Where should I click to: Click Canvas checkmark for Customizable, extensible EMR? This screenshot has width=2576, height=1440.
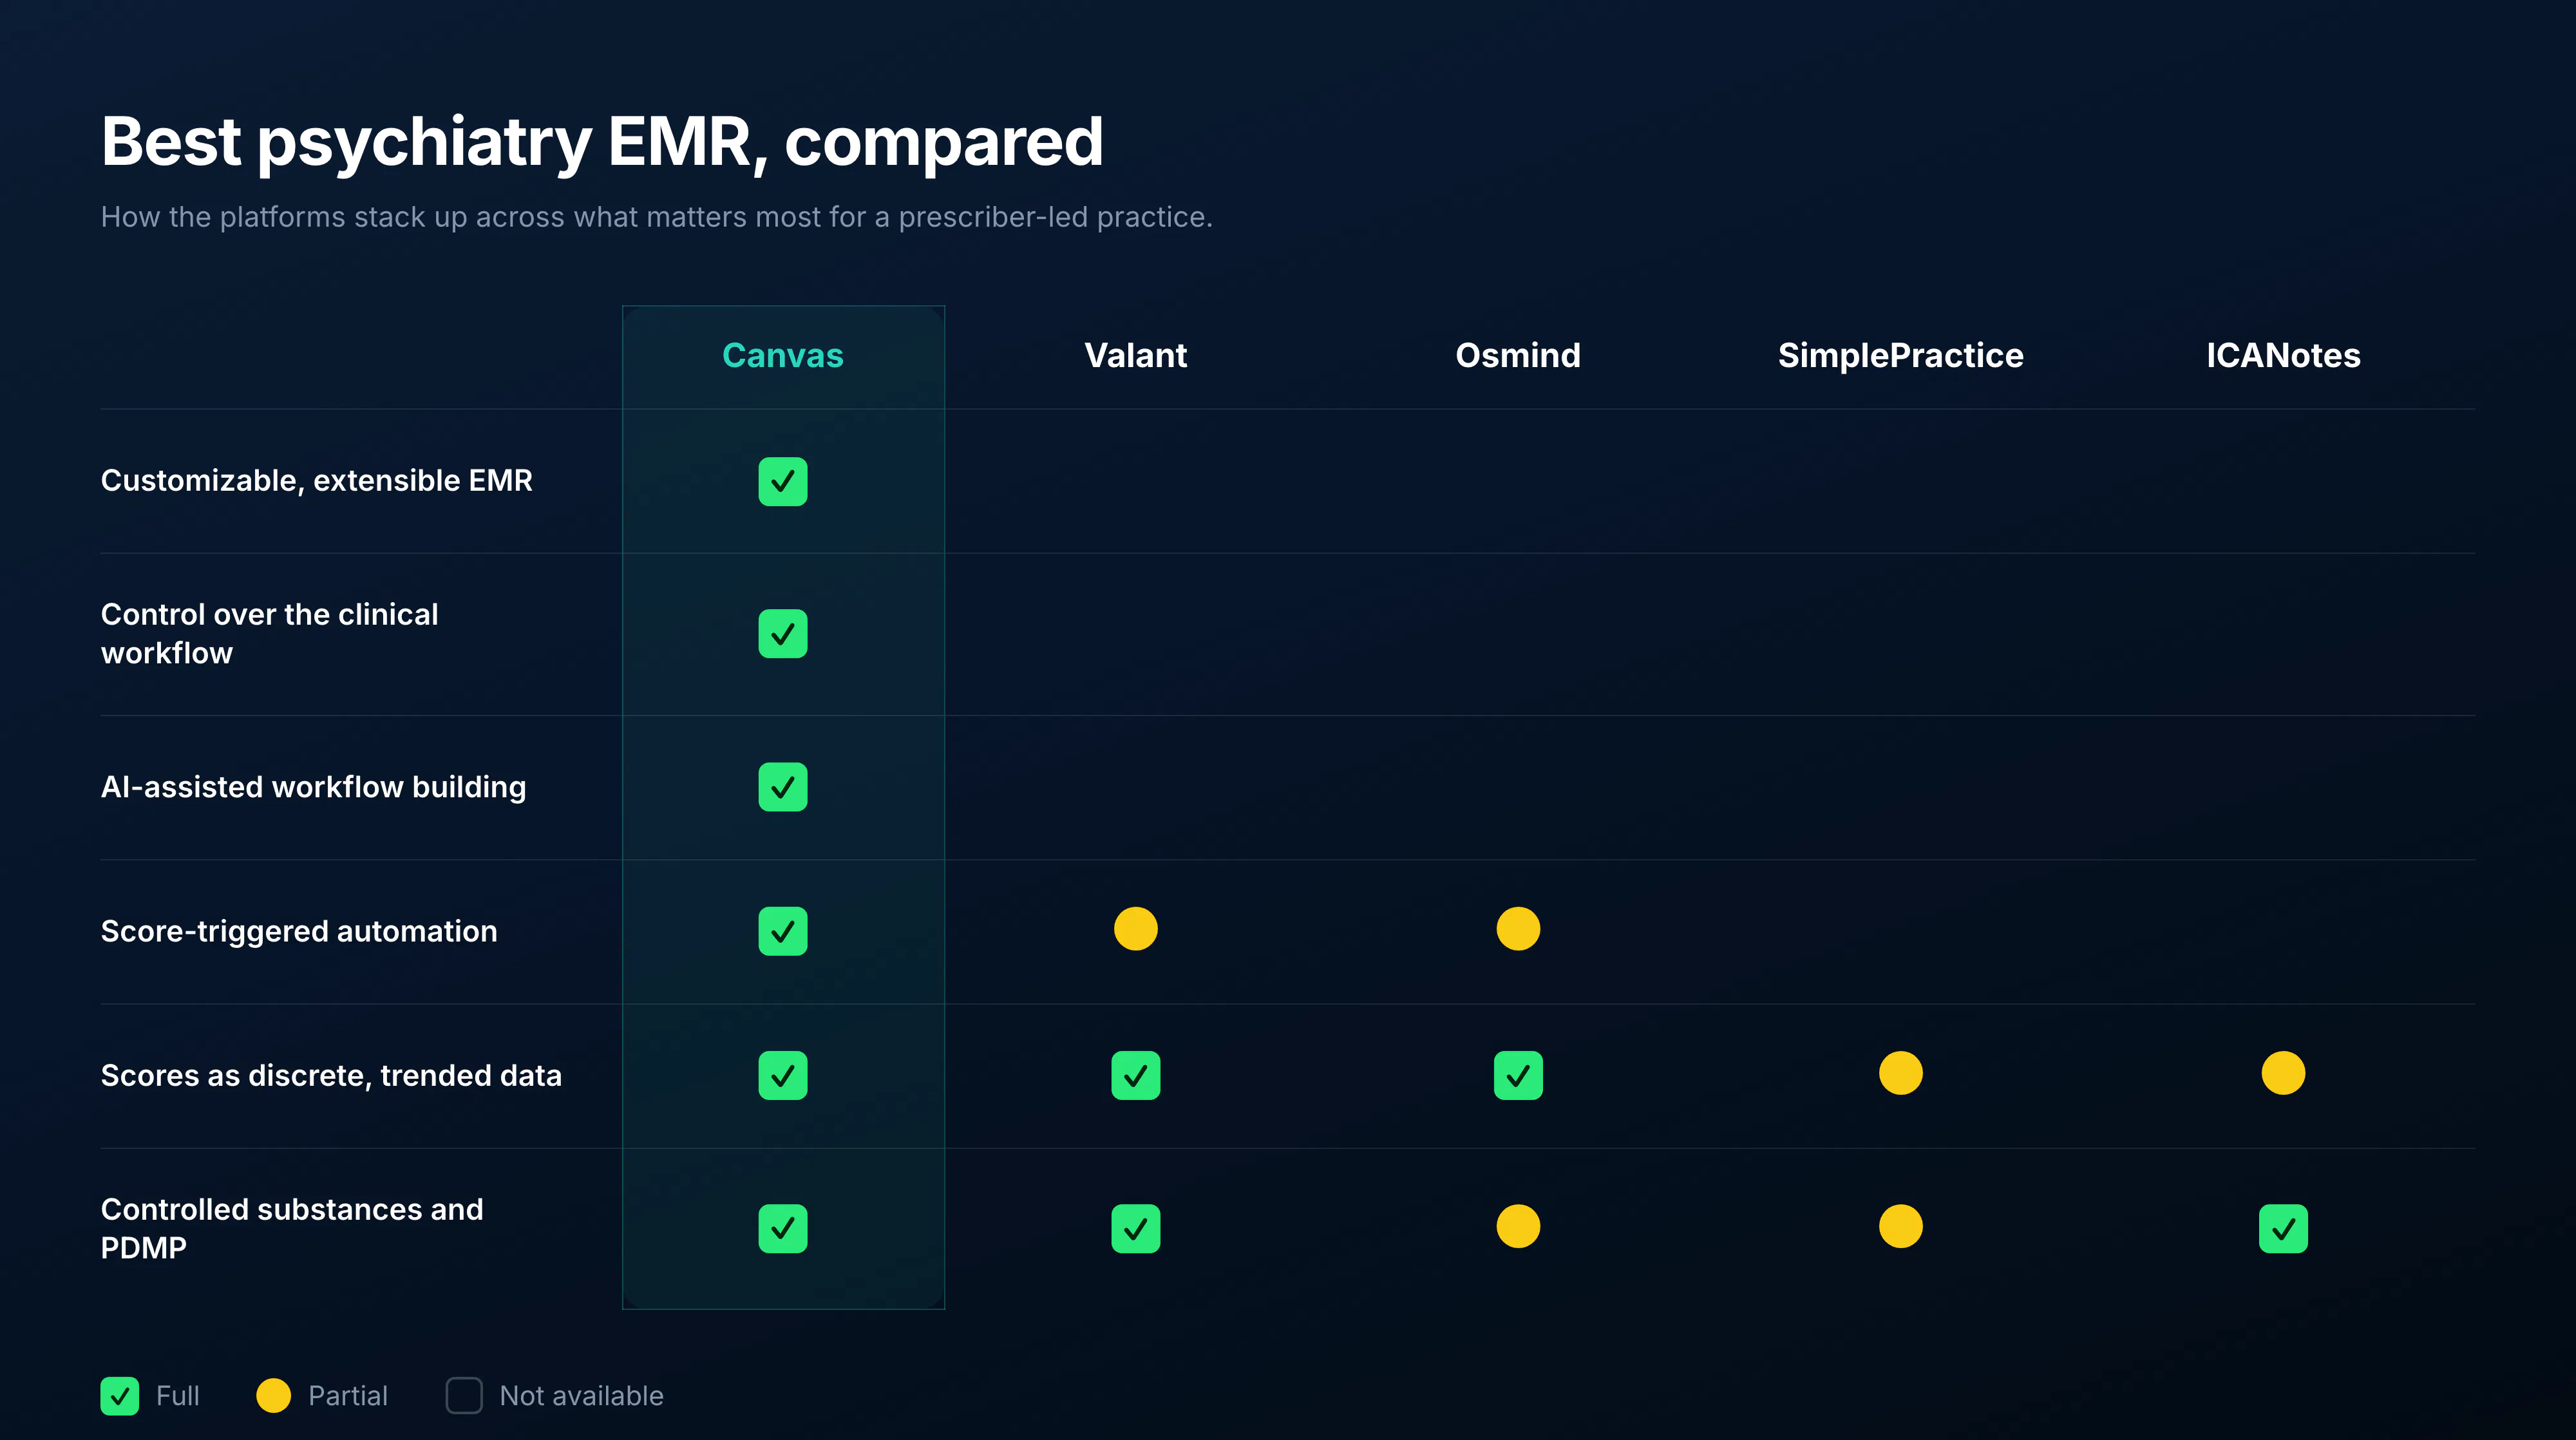(x=782, y=481)
